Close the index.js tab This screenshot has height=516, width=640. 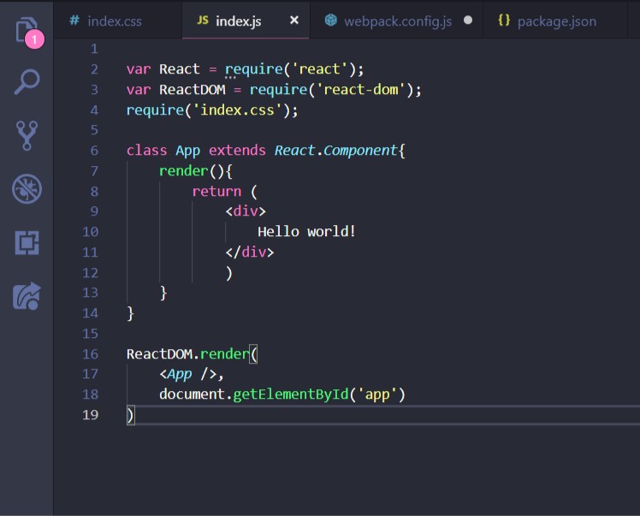point(294,21)
